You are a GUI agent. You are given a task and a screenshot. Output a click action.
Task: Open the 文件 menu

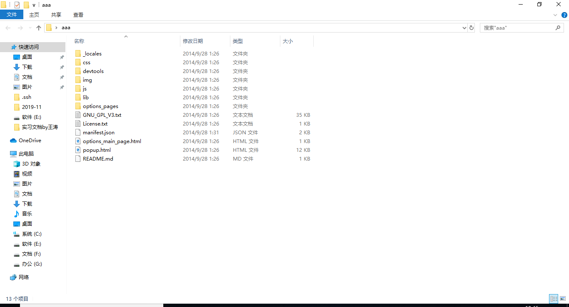coord(12,14)
